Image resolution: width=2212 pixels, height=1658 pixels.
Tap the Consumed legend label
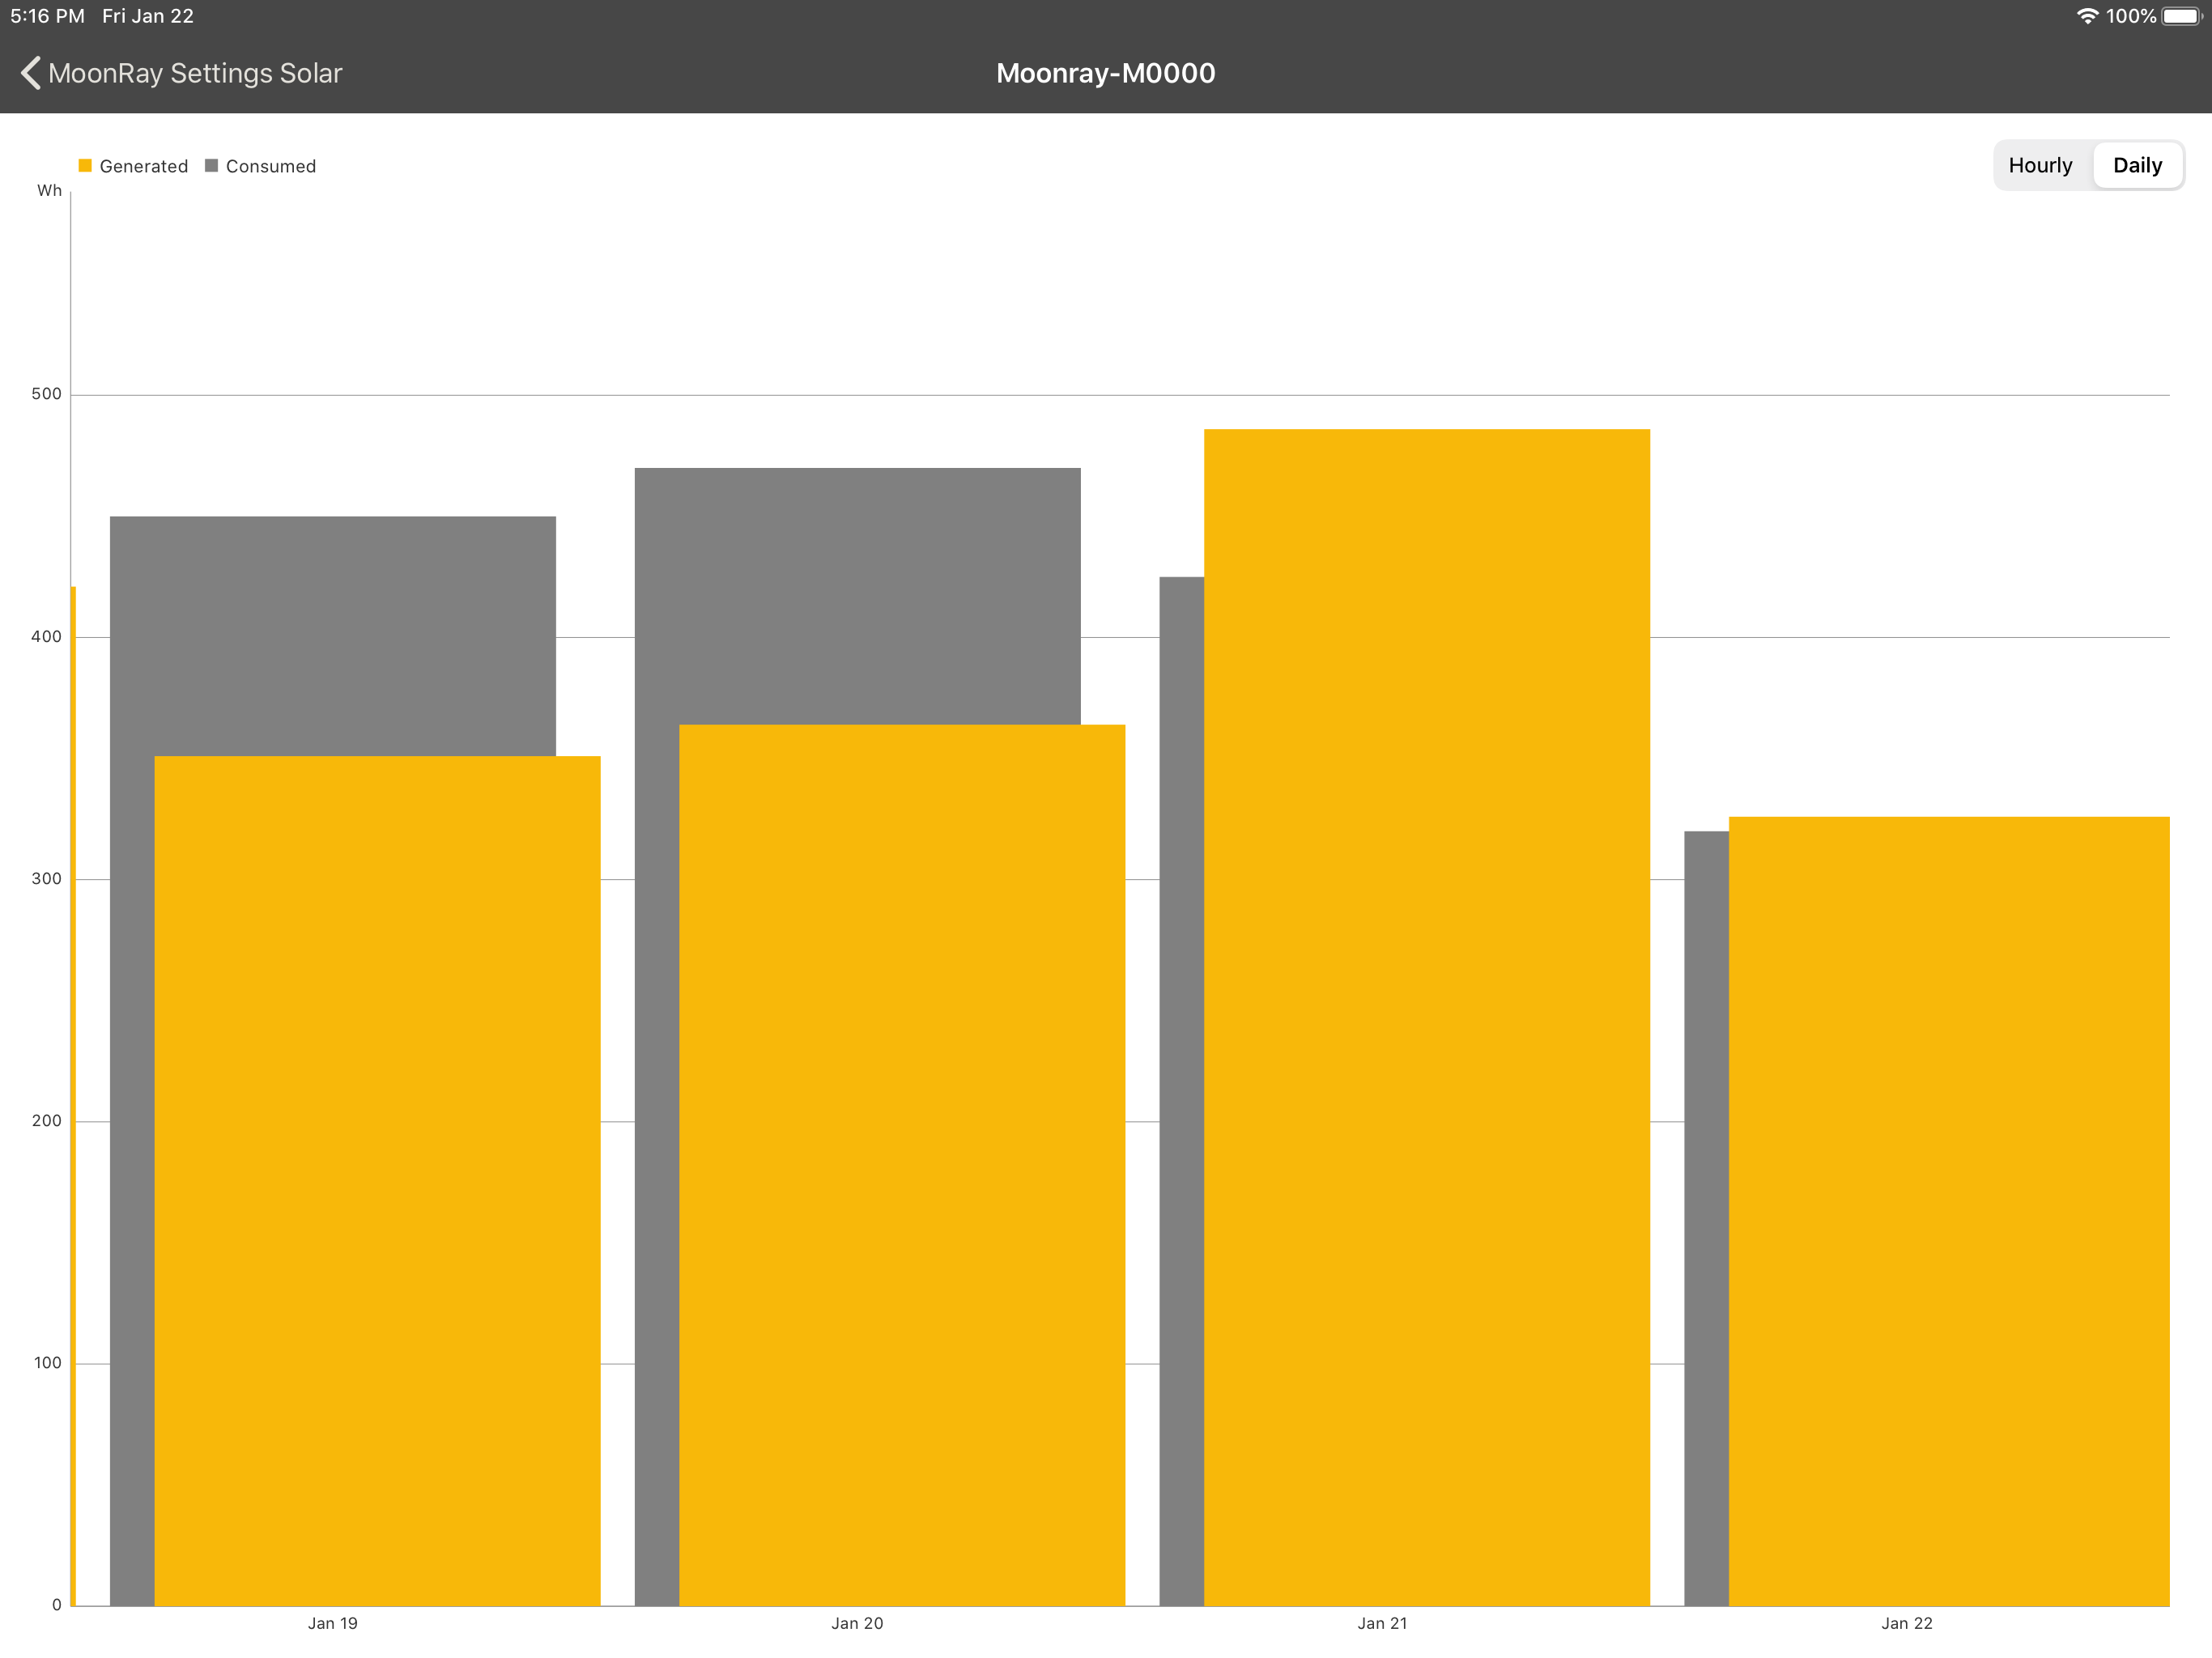click(x=270, y=166)
